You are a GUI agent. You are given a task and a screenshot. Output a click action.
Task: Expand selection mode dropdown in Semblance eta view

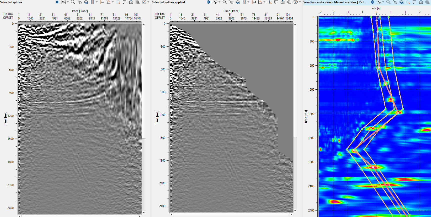coord(383,2)
